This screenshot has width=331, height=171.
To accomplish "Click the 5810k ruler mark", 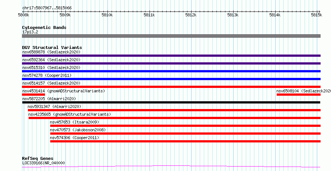I will pyautogui.click(x=107, y=15).
